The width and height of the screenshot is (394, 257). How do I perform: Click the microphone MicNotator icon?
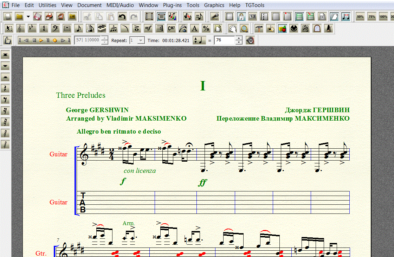[x=214, y=16]
